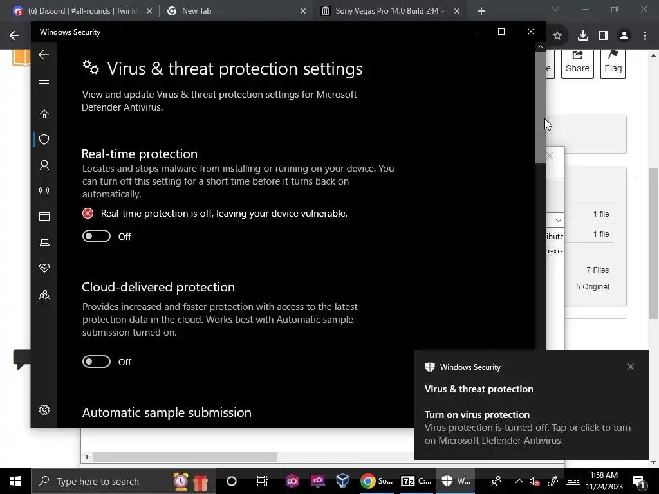Click the Share button on webpage
The width and height of the screenshot is (659, 494).
[x=577, y=63]
